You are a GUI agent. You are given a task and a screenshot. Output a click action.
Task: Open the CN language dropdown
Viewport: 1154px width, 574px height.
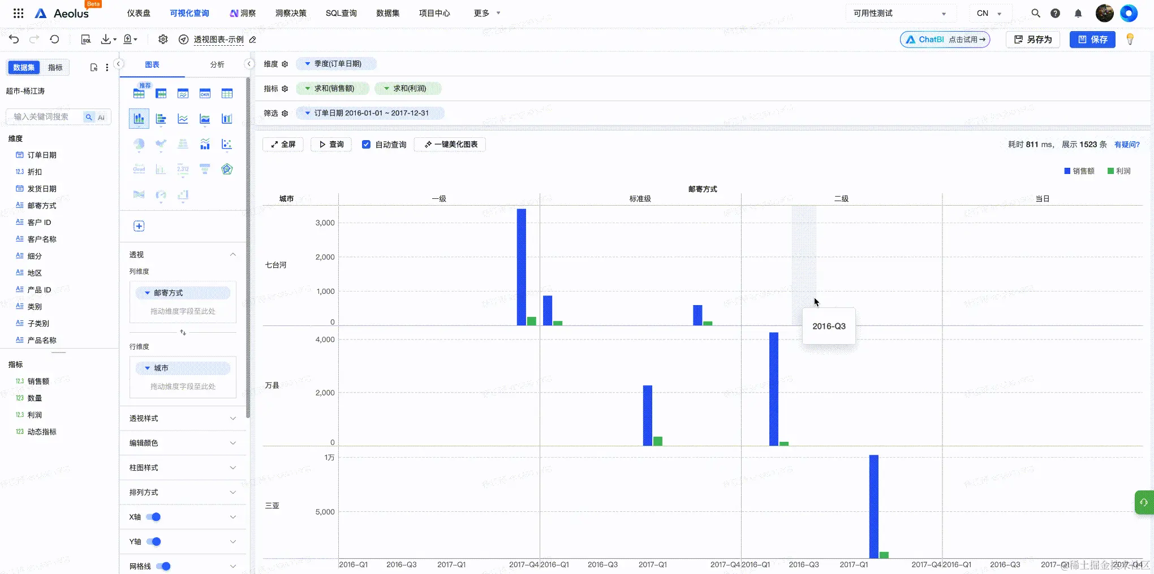click(x=989, y=13)
